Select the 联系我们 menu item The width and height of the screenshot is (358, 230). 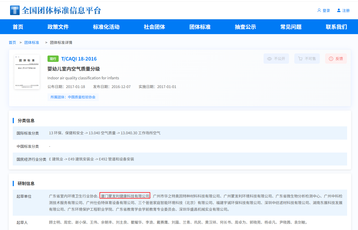coord(337,27)
